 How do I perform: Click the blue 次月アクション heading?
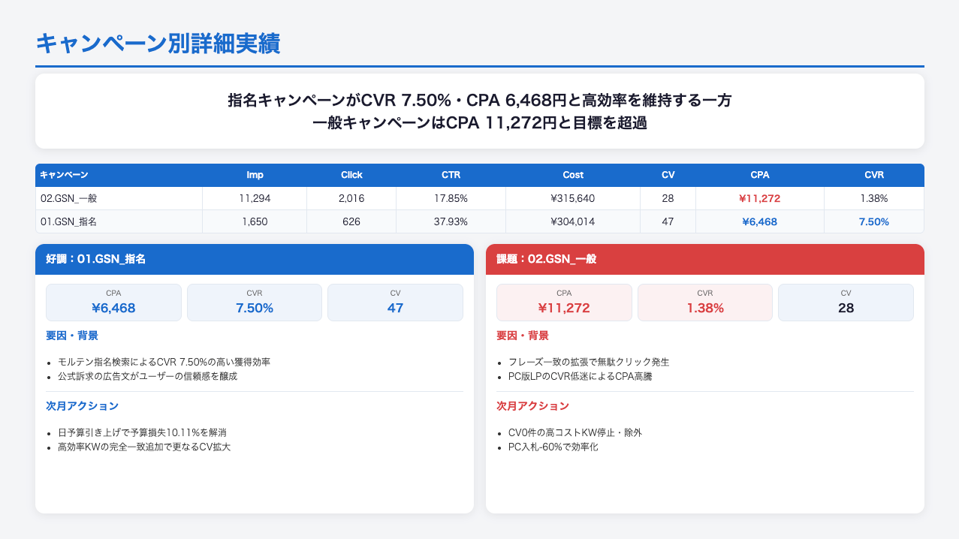pos(83,405)
